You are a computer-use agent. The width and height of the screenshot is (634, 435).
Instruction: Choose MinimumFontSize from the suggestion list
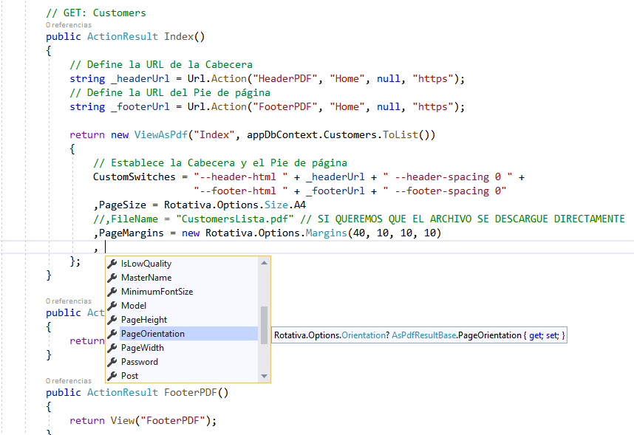182,292
